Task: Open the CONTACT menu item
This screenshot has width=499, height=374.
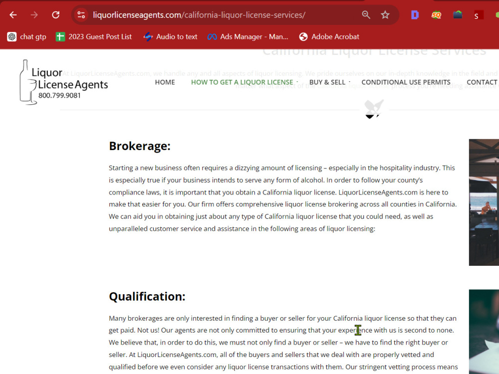Action: [x=482, y=82]
